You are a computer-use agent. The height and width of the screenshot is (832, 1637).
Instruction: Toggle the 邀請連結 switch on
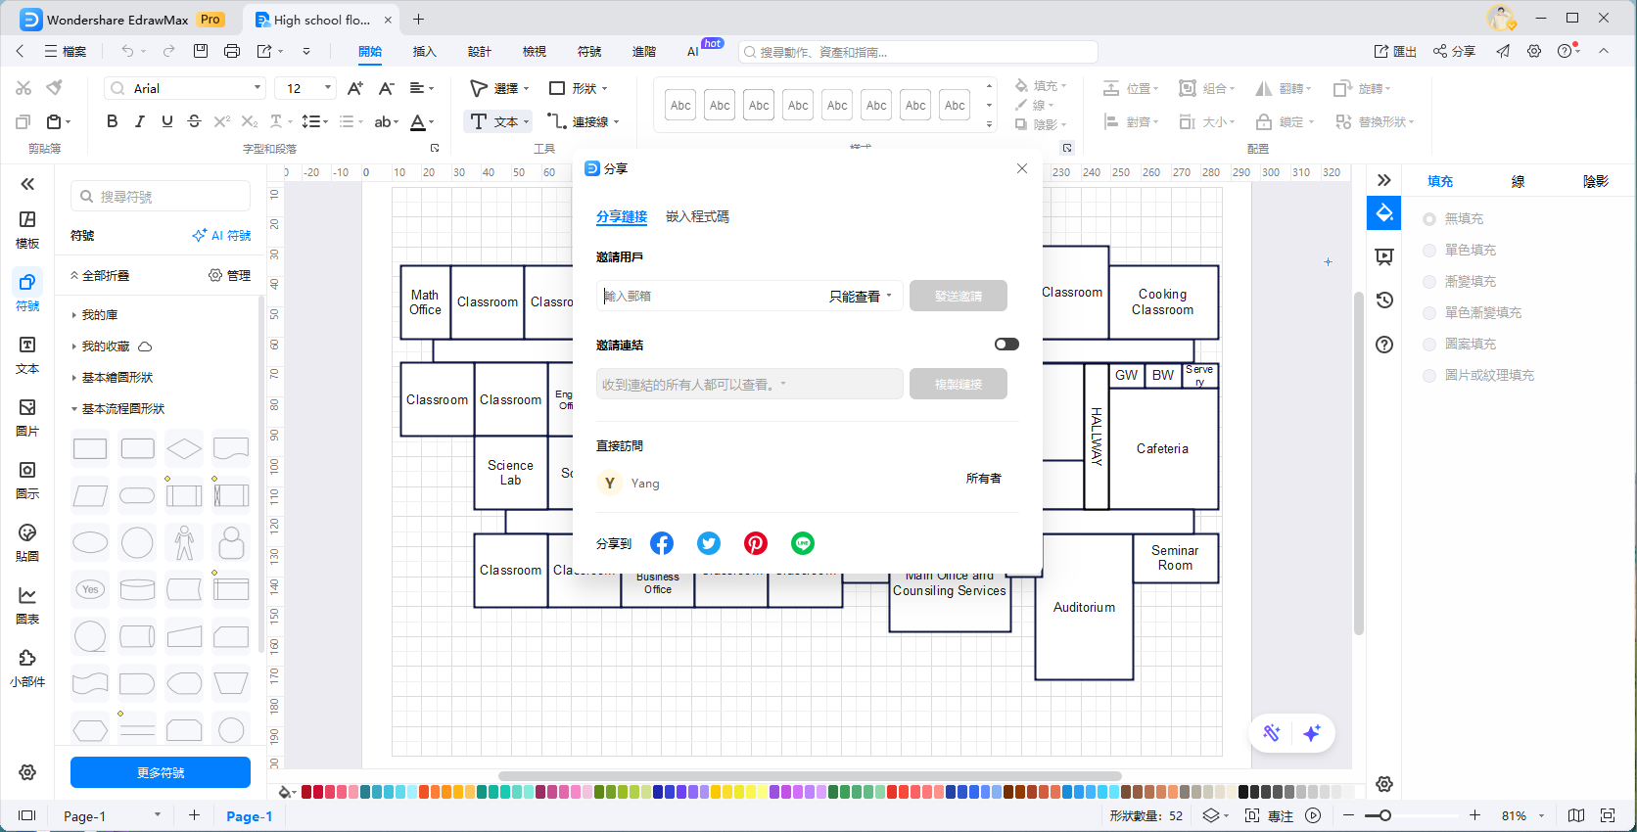[x=1006, y=345]
